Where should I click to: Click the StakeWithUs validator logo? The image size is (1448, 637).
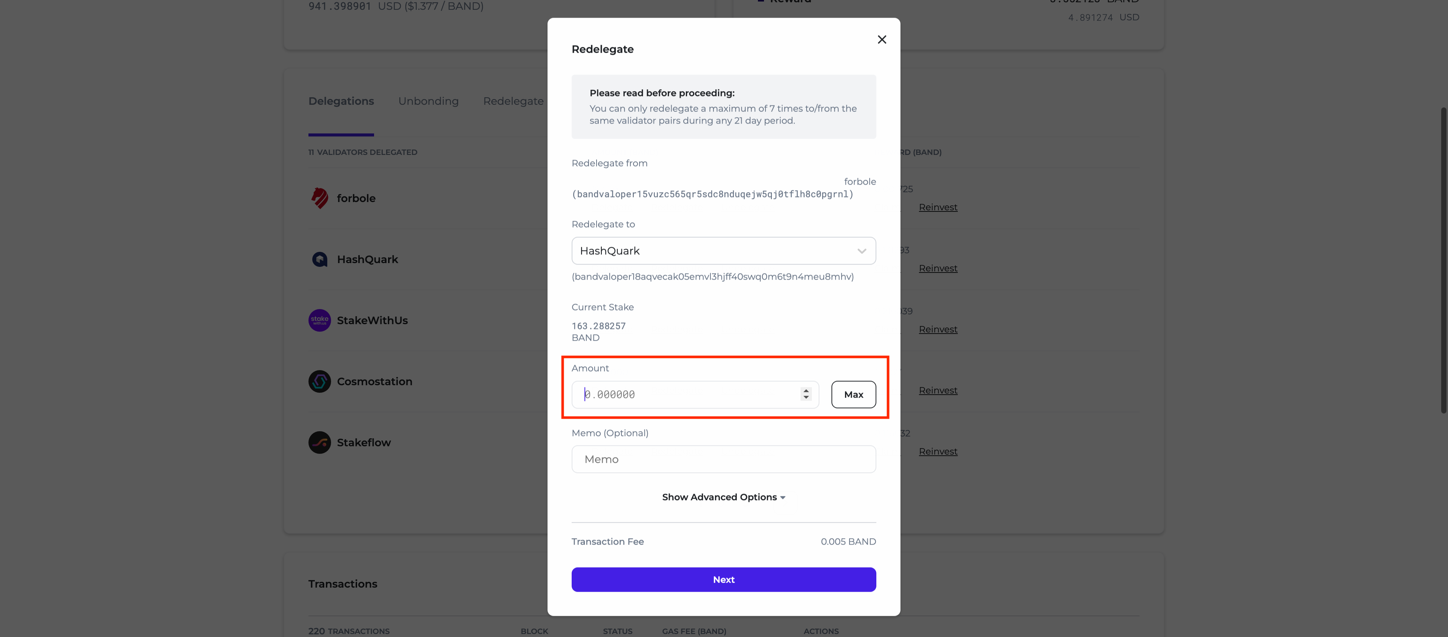(x=319, y=320)
